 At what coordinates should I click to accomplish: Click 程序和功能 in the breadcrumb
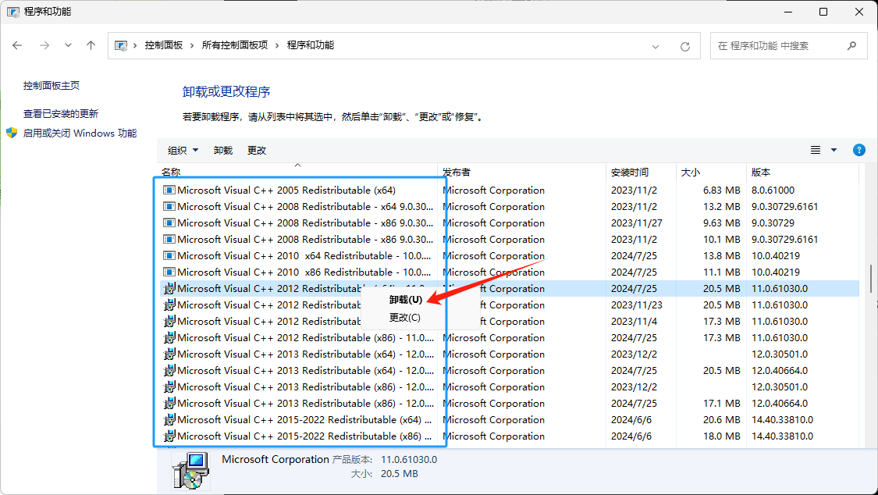(310, 45)
